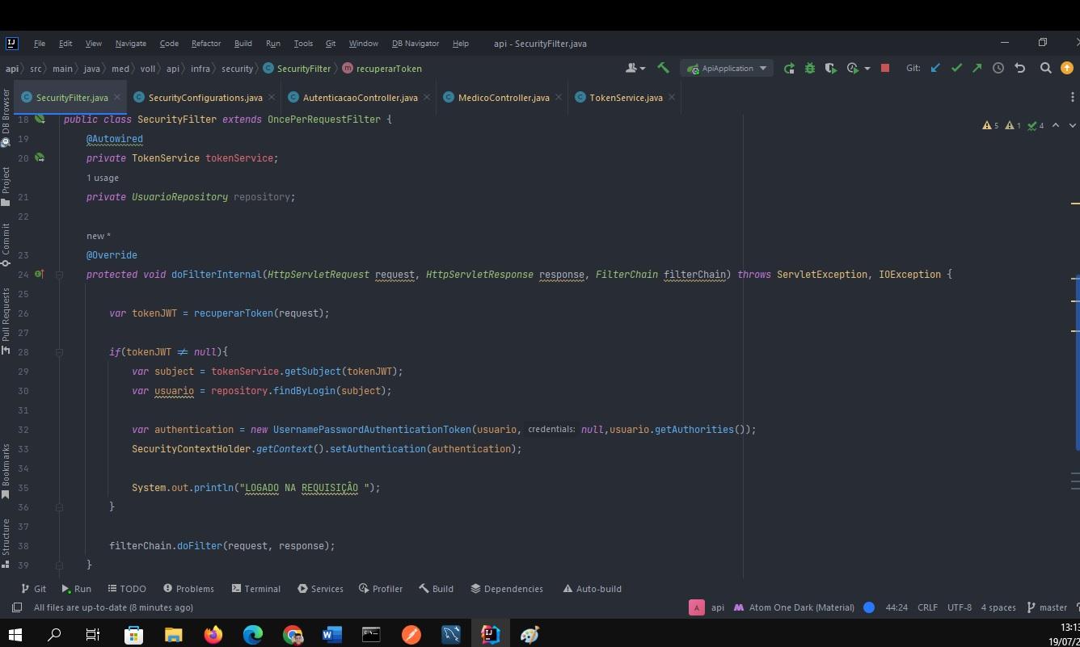Show Git history with the clock icon

tap(998, 69)
